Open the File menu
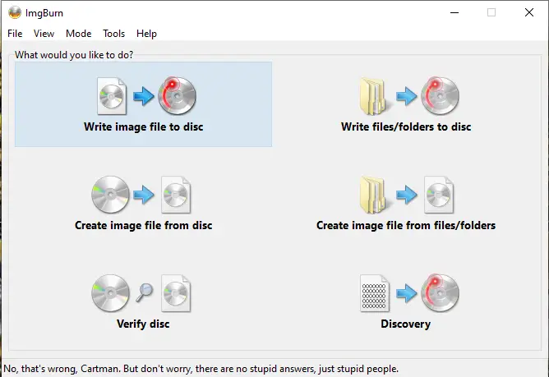The width and height of the screenshot is (549, 377). coord(15,34)
